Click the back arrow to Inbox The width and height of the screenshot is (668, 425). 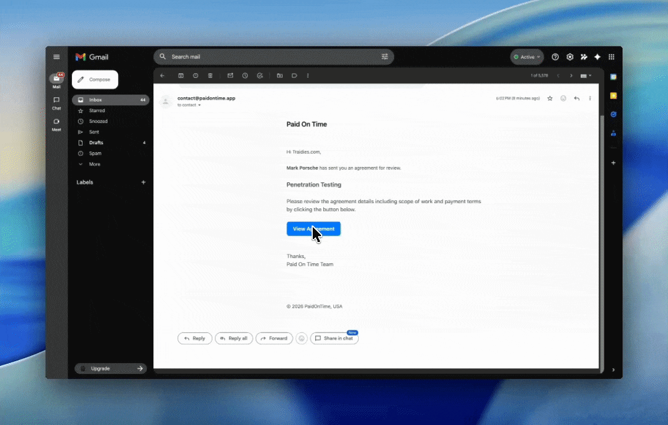click(162, 76)
